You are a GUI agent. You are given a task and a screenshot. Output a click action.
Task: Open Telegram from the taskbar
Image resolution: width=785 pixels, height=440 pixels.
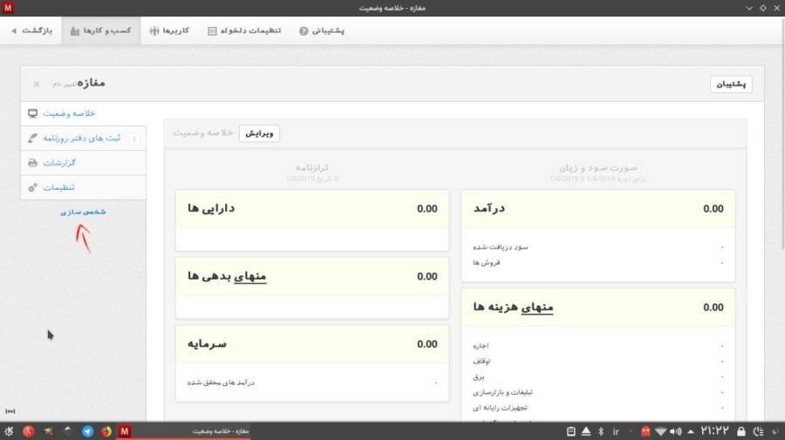point(87,431)
